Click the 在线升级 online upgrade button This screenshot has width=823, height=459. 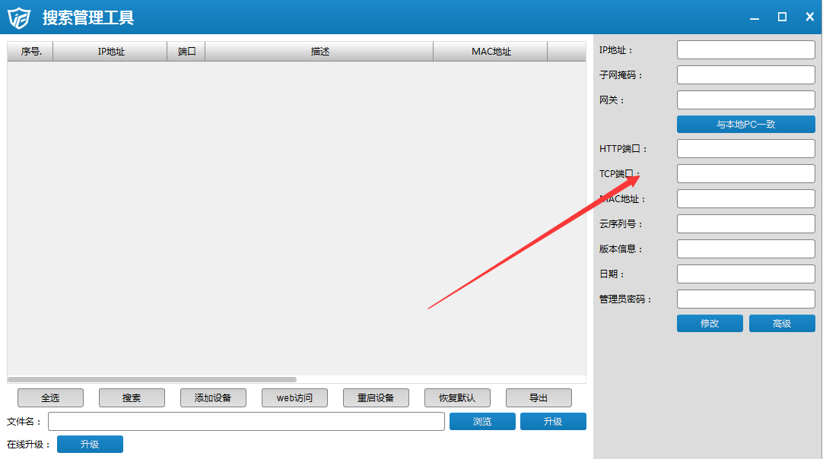pos(90,445)
